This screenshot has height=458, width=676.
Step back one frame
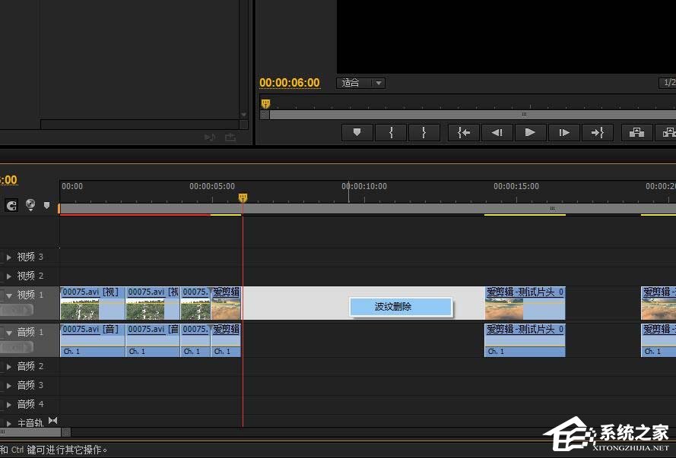tap(497, 132)
